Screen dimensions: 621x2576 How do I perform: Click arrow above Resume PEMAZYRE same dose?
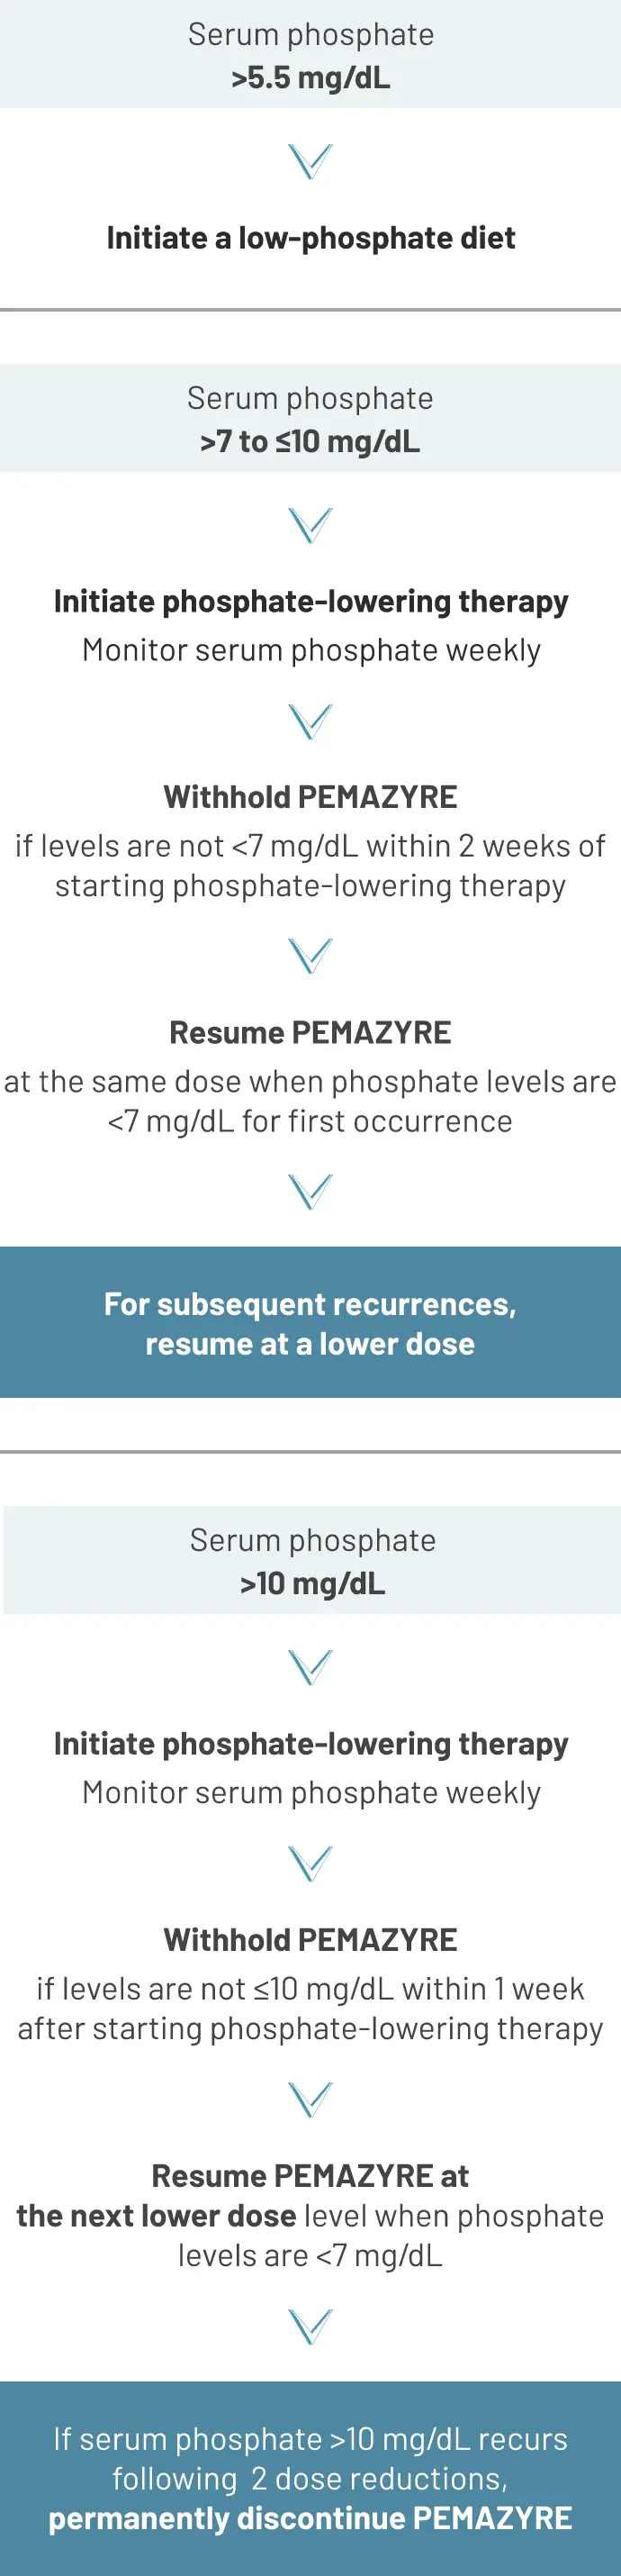[310, 956]
